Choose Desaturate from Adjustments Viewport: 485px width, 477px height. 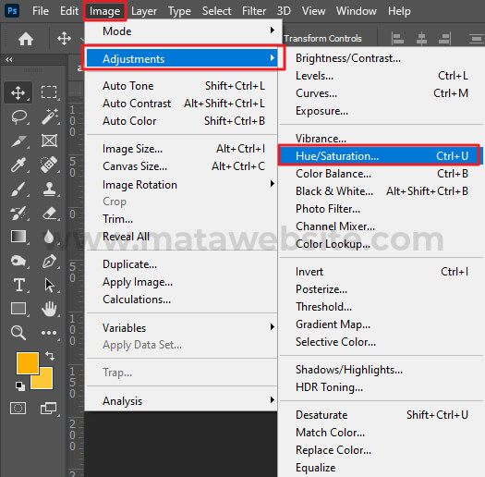tap(382, 415)
